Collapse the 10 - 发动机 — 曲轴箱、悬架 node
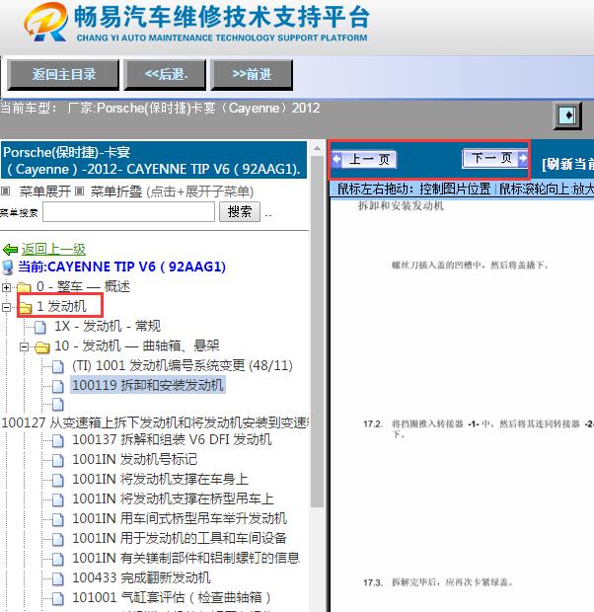Image resolution: width=594 pixels, height=612 pixels. pos(25,346)
